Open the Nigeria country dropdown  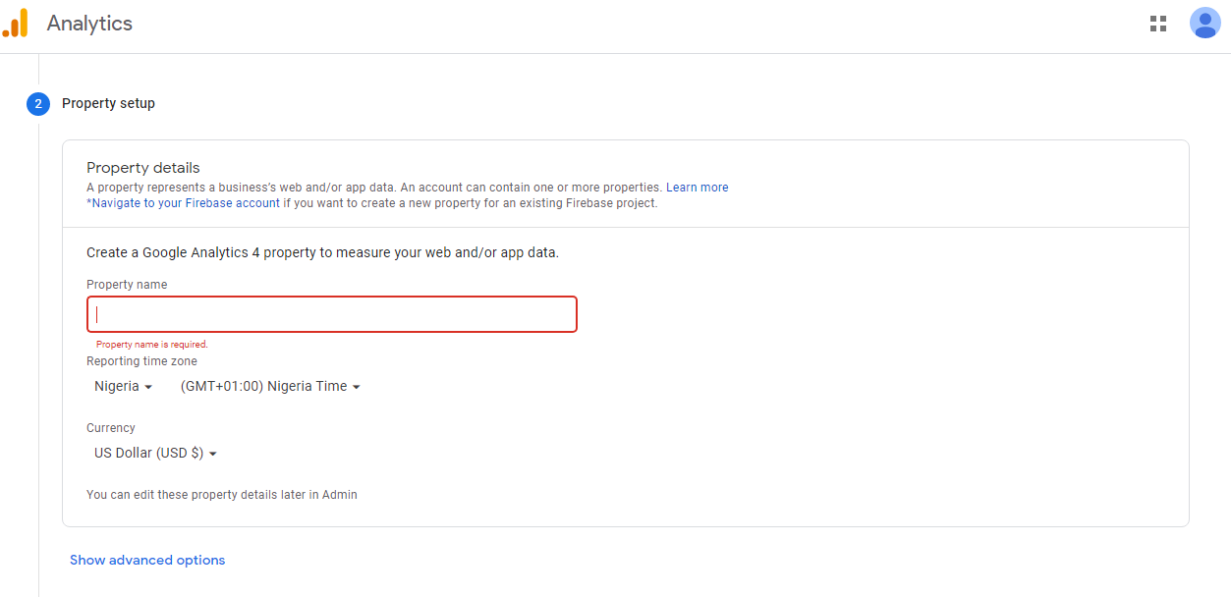[x=124, y=387]
